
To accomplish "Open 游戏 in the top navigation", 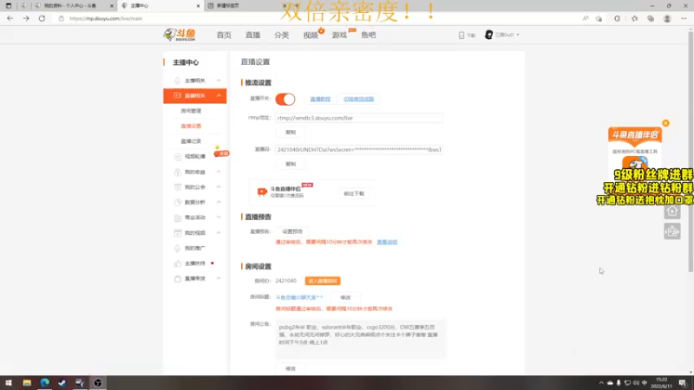I will [339, 35].
